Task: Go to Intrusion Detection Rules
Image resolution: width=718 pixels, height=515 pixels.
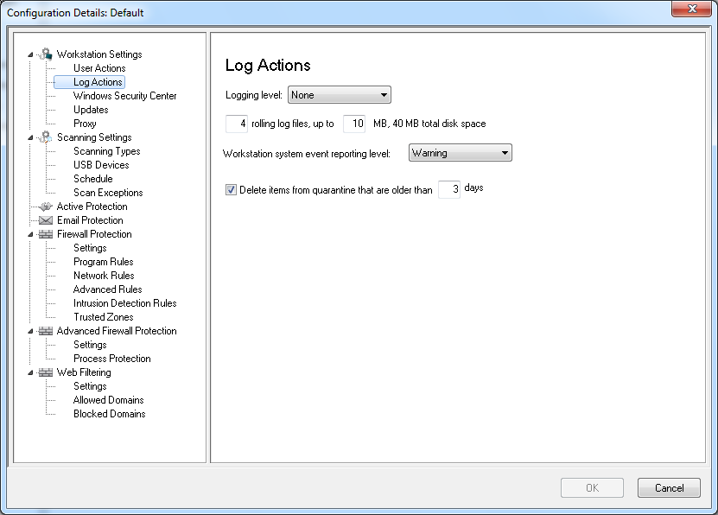Action: click(x=124, y=303)
